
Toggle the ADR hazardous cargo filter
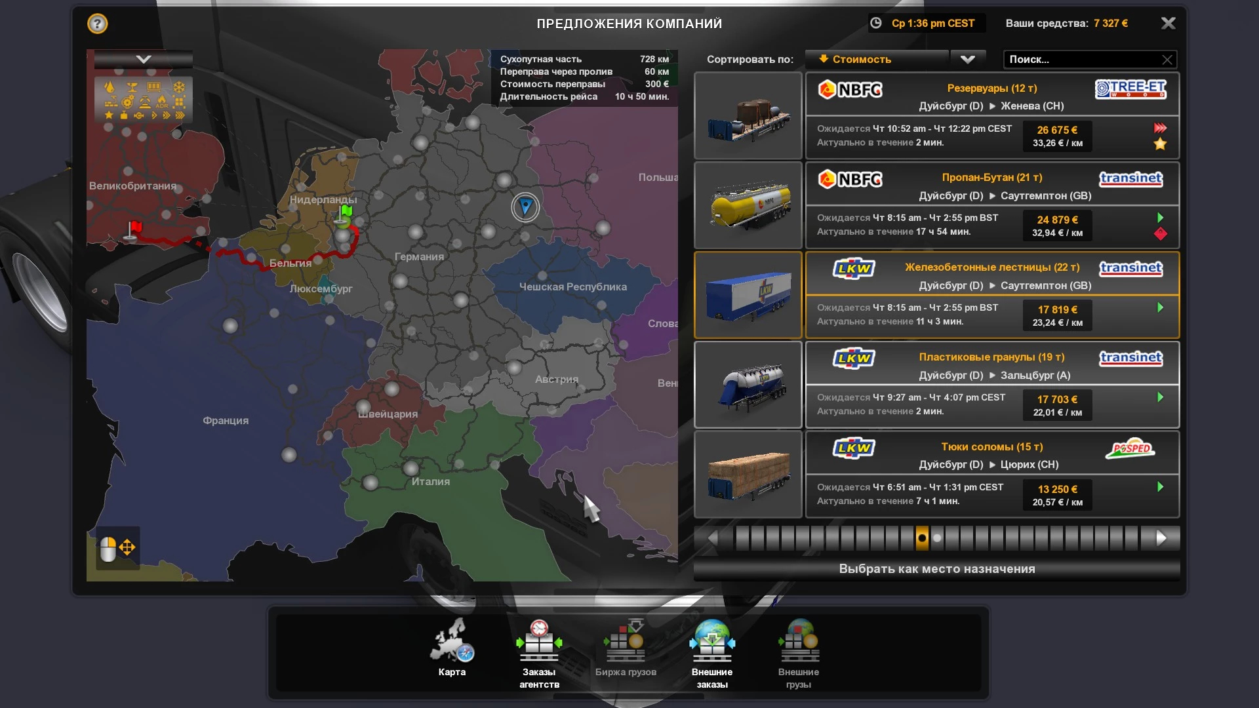tap(162, 101)
